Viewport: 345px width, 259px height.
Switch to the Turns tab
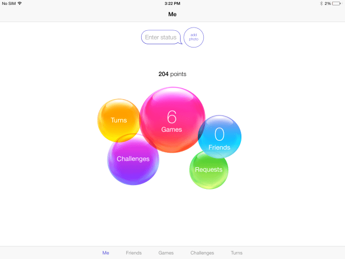pyautogui.click(x=237, y=253)
